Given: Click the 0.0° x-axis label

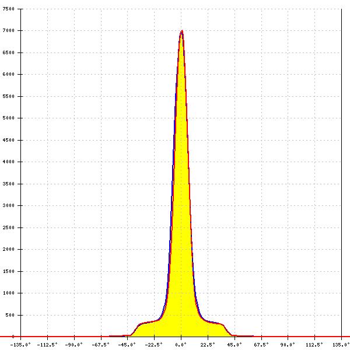Looking at the screenshot, I should [181, 345].
